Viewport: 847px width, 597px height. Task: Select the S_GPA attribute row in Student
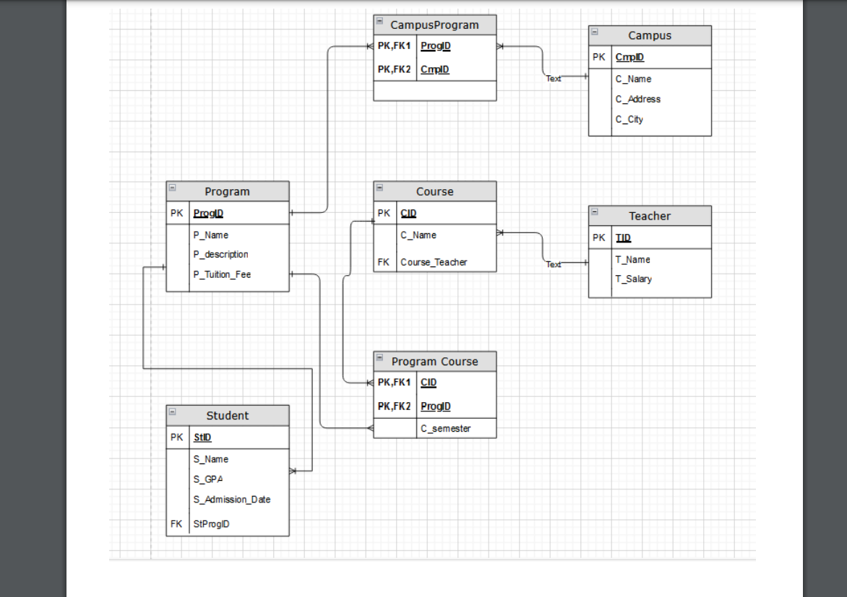[210, 479]
